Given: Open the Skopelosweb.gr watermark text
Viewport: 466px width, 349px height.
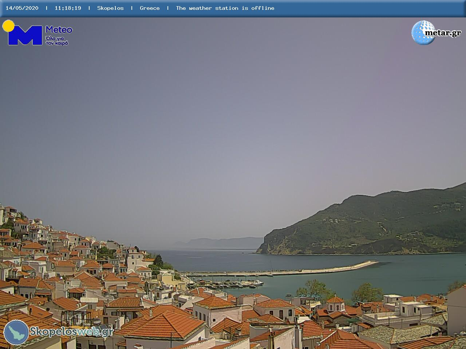Looking at the screenshot, I should 71,332.
